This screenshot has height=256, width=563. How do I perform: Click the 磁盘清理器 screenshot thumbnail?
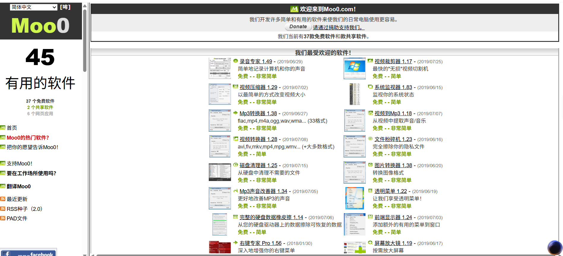tap(220, 172)
